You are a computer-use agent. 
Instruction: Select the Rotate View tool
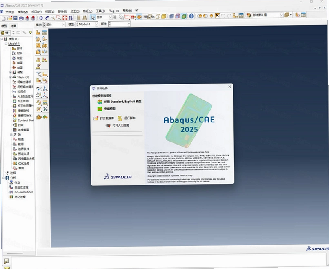tap(47, 18)
